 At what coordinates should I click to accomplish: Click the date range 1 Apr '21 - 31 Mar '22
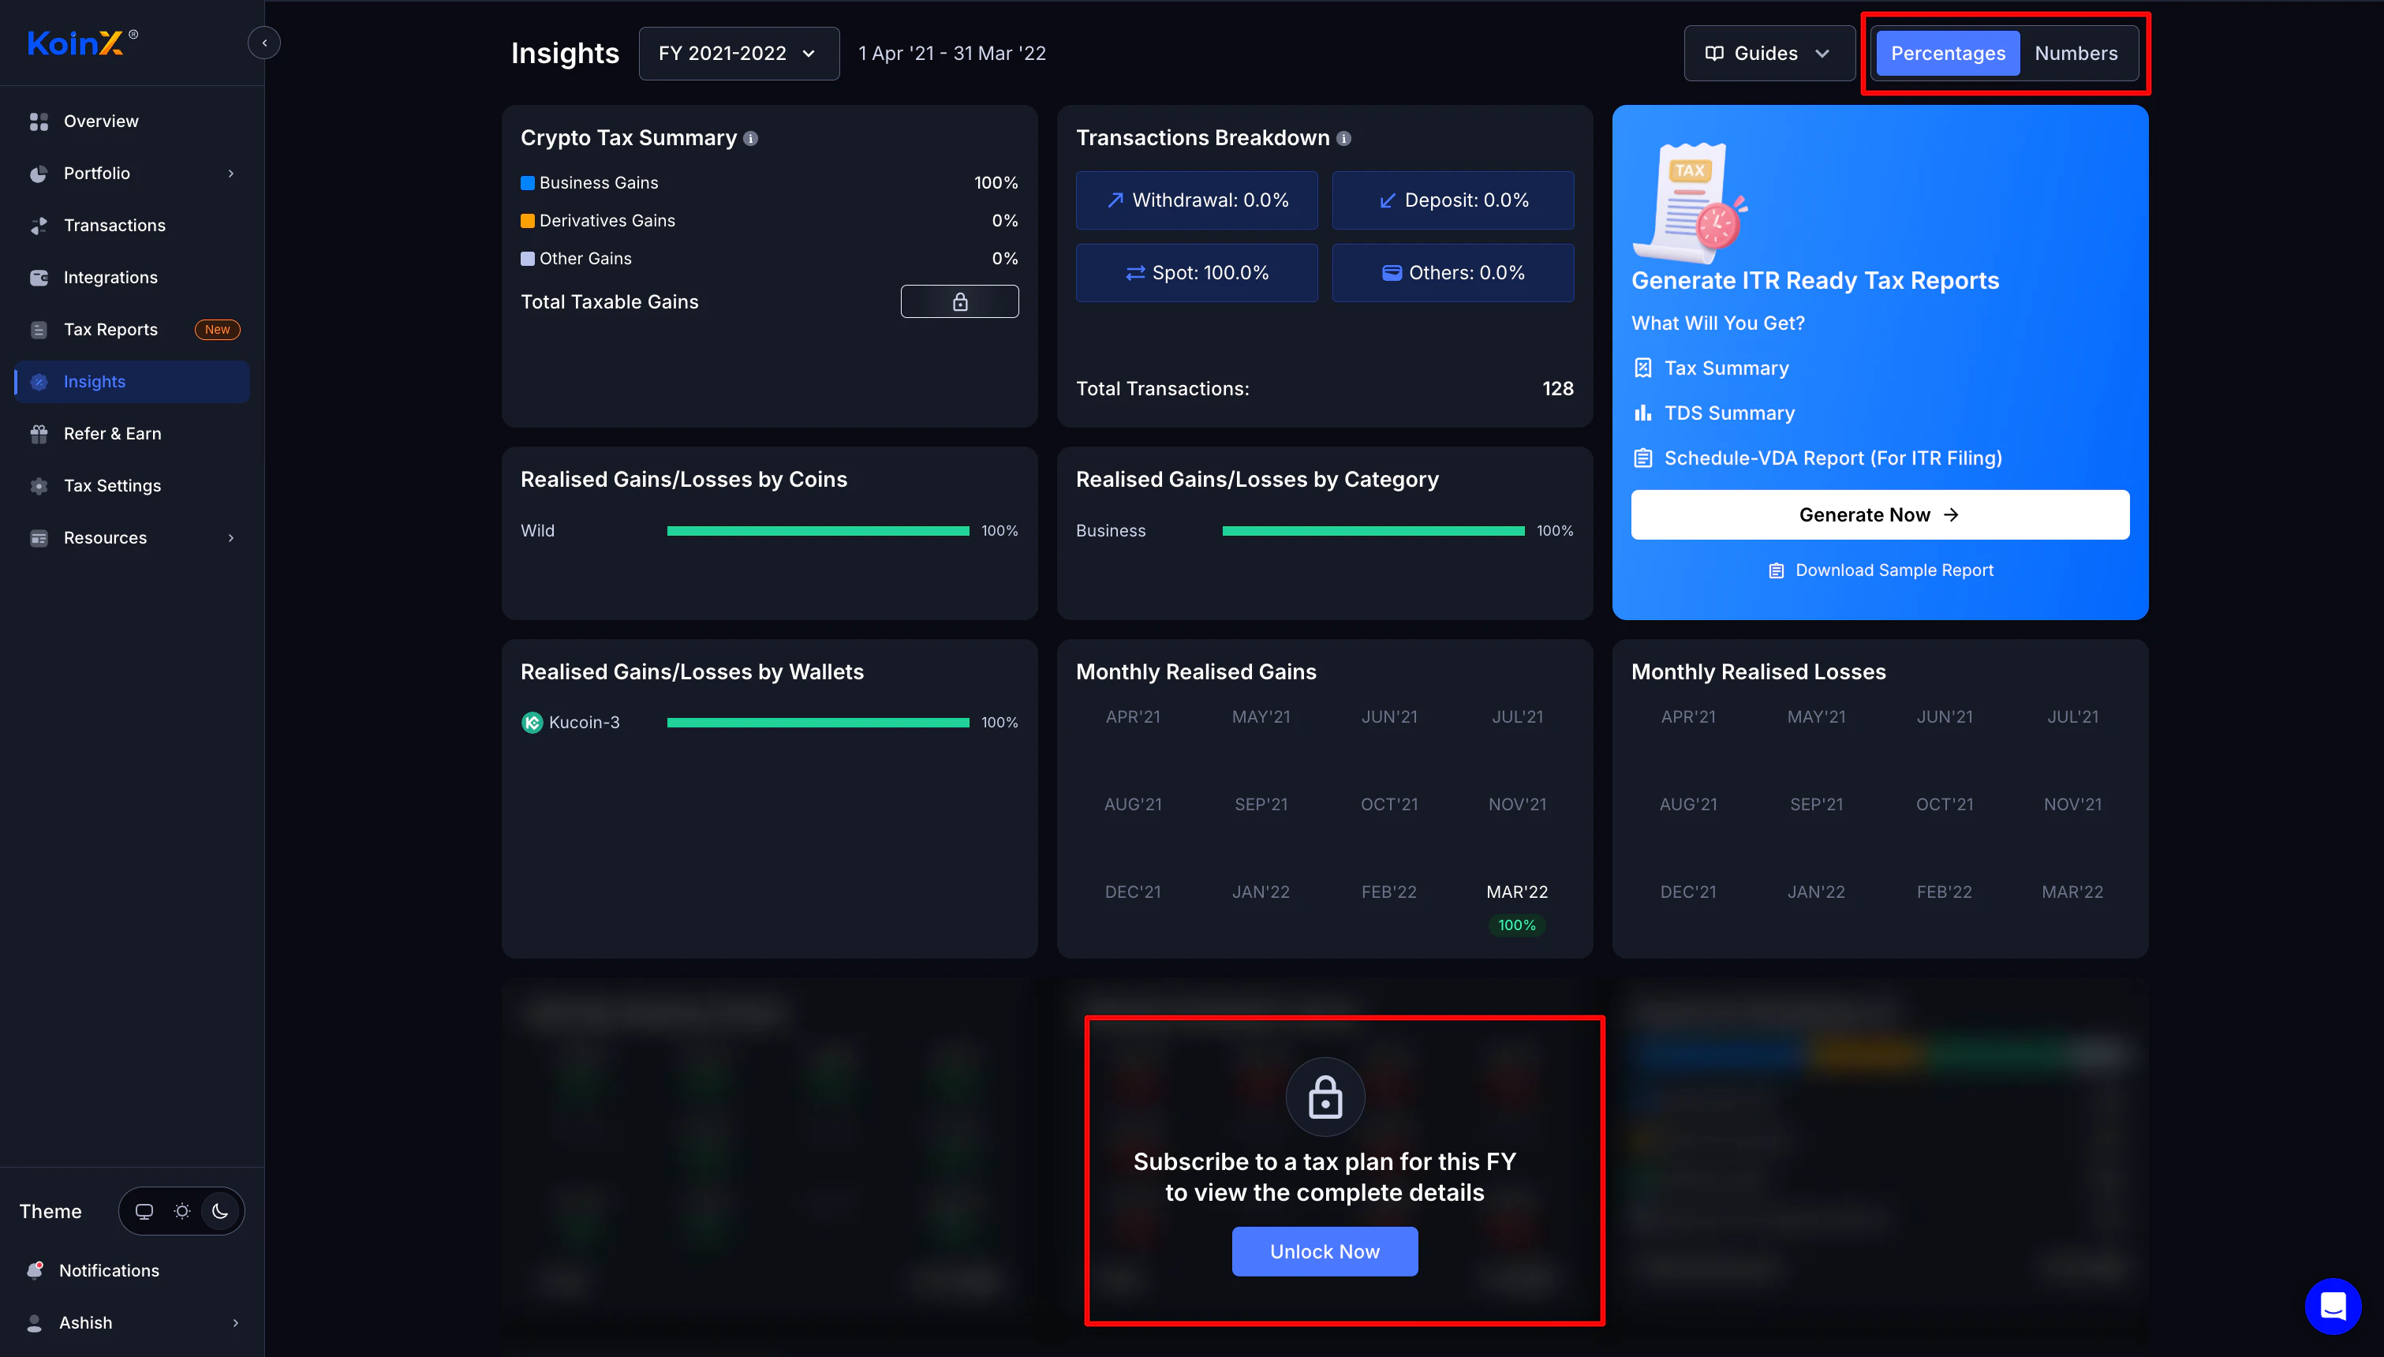click(952, 54)
